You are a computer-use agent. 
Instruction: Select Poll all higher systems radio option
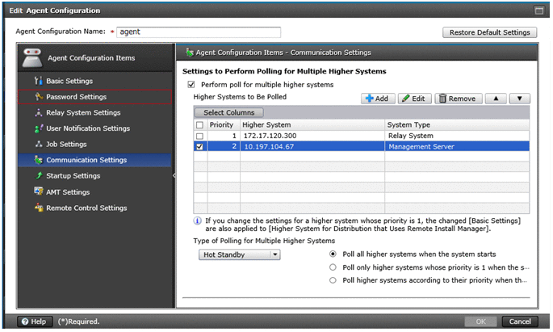point(332,254)
